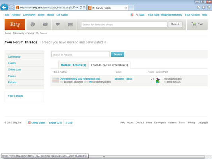Image resolution: width=212 pixels, height=159 pixels.
Task: Click the Search in Forums input field
Action: point(81,54)
